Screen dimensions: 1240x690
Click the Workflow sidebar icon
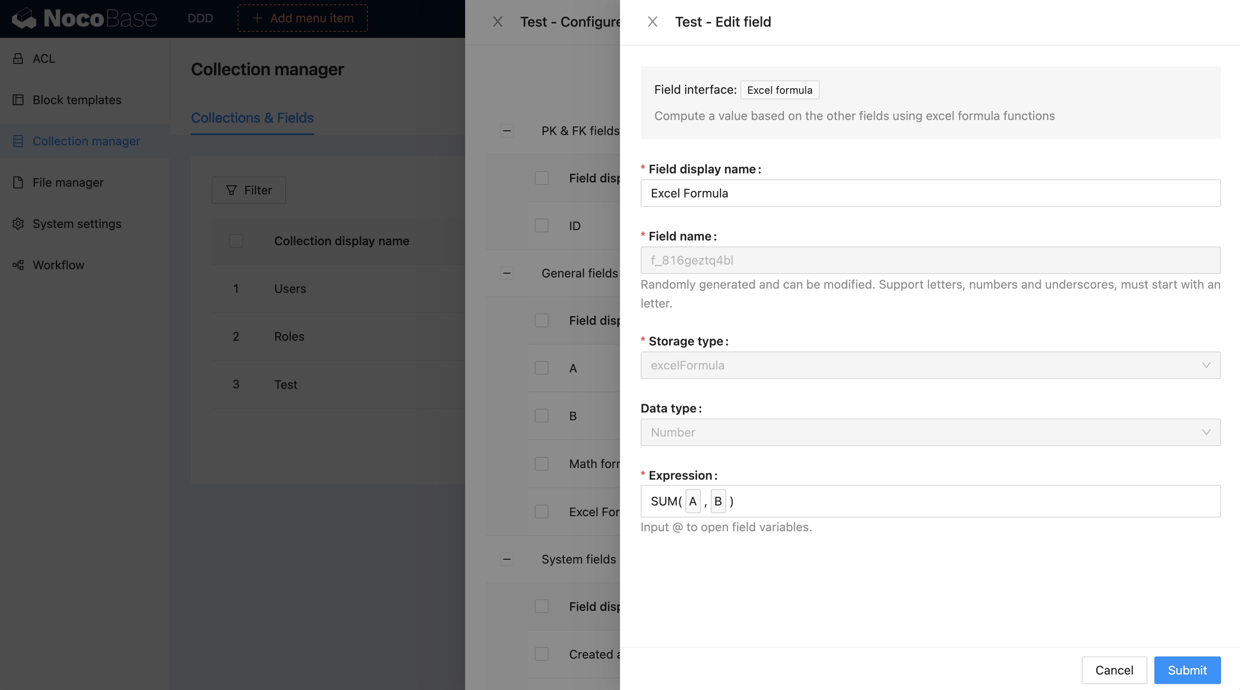pos(18,265)
